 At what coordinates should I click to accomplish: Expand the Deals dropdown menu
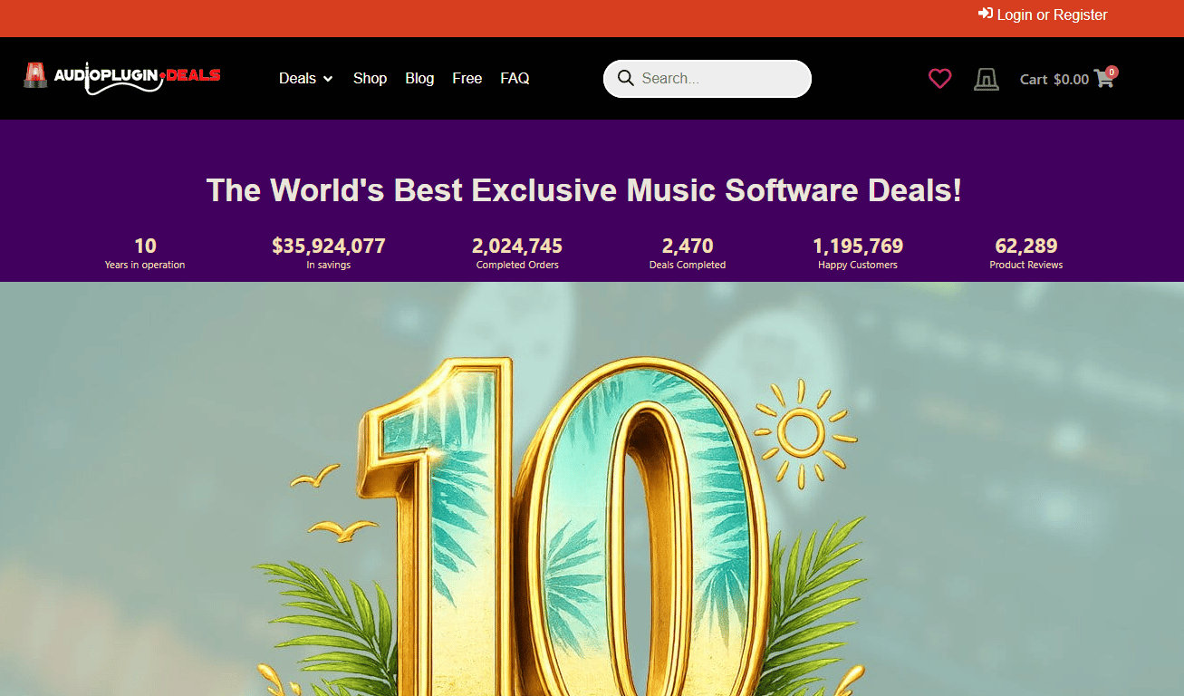click(306, 78)
